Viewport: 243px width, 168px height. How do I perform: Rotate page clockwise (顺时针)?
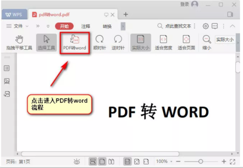(x=100, y=42)
